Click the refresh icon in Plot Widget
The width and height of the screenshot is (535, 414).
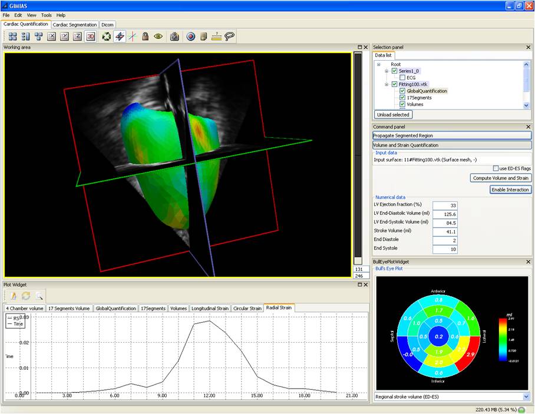pyautogui.click(x=26, y=296)
